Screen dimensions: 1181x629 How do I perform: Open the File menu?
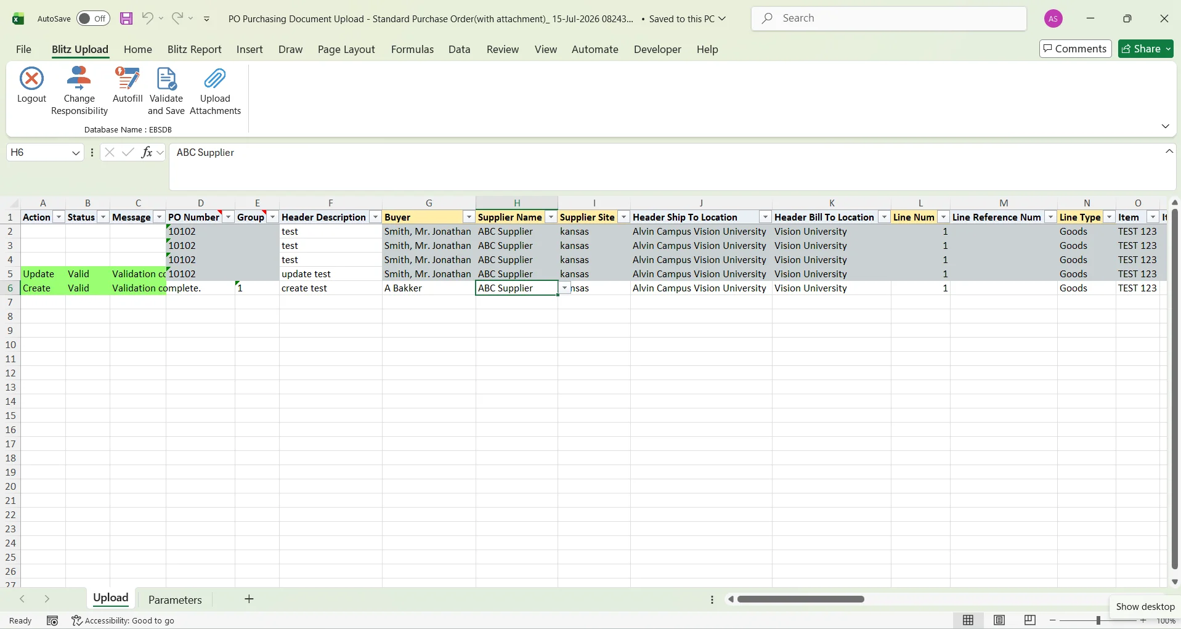[23, 49]
